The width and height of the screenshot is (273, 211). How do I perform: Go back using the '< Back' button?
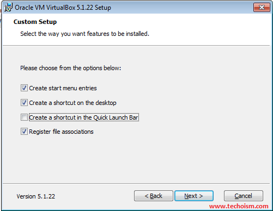point(154,196)
